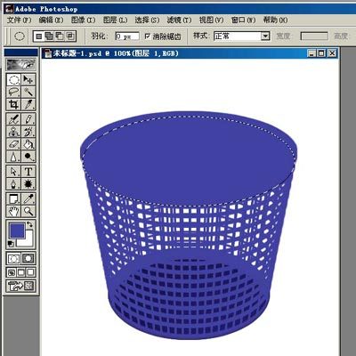This screenshot has height=356, width=356.
Task: Select the Dodge tool
Action: click(28, 157)
